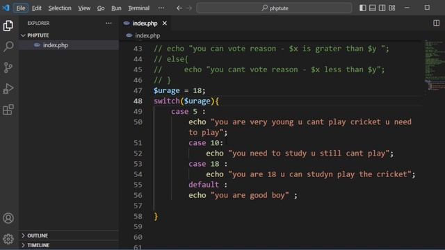Viewport: 445px width, 250px height.
Task: Click index.php in the breadcrumb bar
Action: click(x=147, y=35)
